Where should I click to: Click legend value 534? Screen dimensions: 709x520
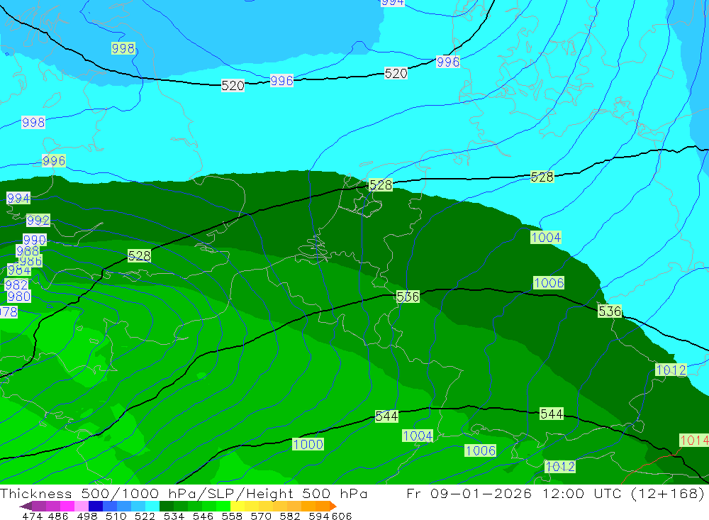click(x=174, y=516)
